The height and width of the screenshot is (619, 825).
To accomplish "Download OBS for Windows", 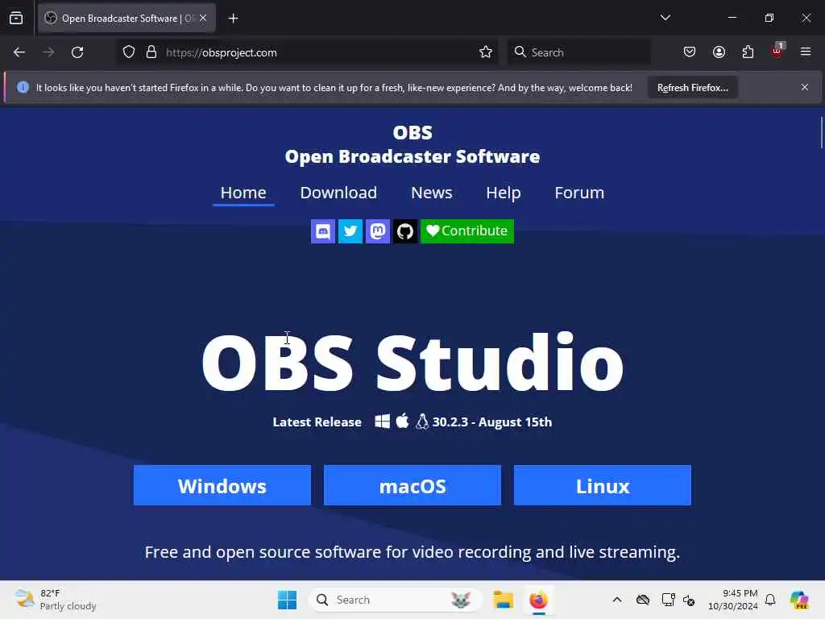I will point(222,485).
